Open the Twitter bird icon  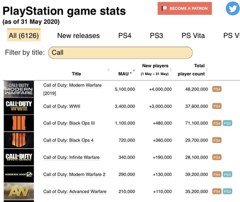point(233,8)
